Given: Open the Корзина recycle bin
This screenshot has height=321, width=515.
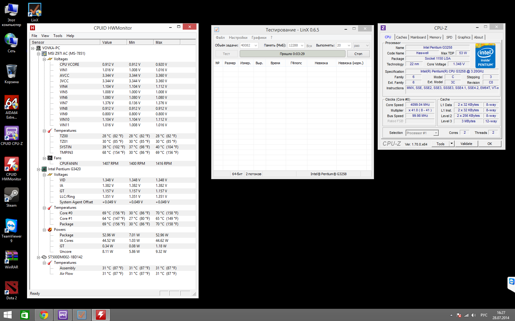Looking at the screenshot, I should (x=11, y=74).
